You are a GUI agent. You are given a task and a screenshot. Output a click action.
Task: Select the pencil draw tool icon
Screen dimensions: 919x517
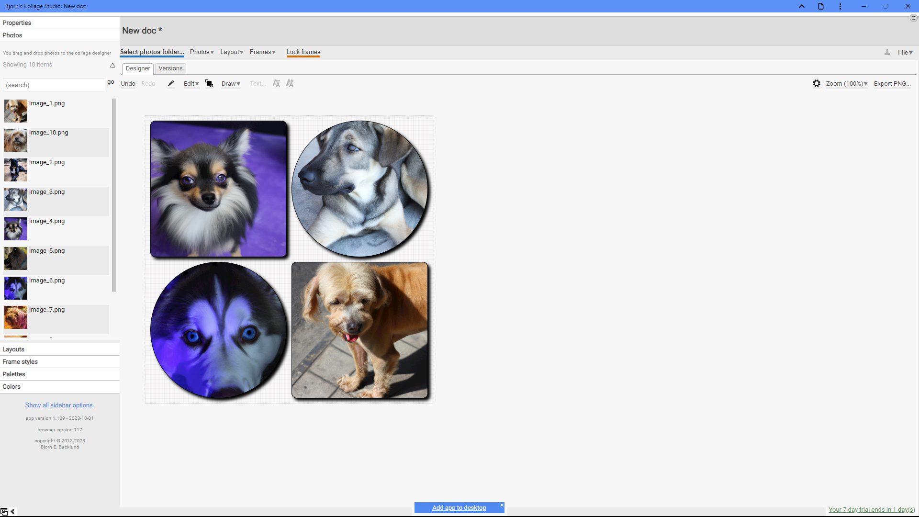pos(170,83)
